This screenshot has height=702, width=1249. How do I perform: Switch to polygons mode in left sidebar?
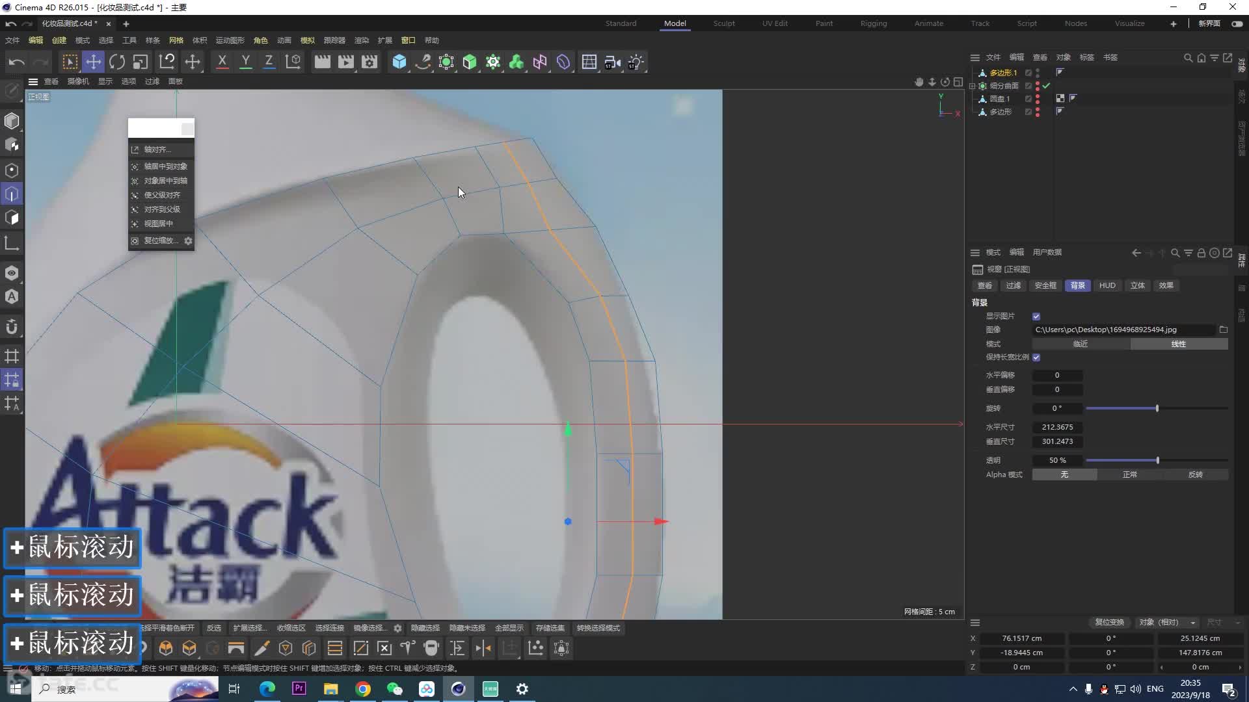click(x=12, y=218)
